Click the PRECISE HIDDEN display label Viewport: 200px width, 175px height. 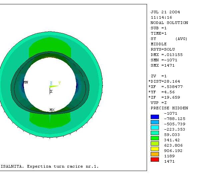(x=169, y=108)
